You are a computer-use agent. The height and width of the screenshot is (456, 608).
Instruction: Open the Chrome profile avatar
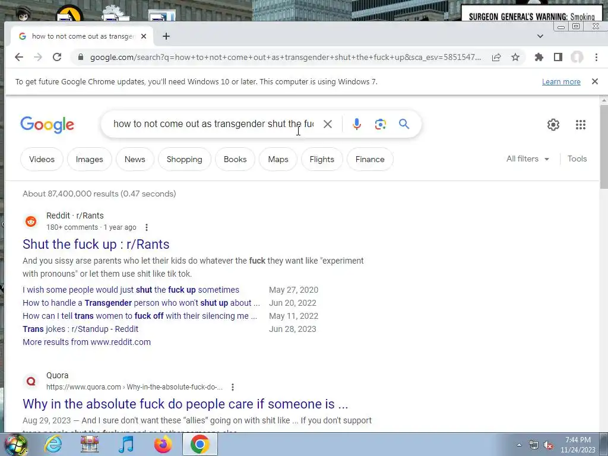577,58
